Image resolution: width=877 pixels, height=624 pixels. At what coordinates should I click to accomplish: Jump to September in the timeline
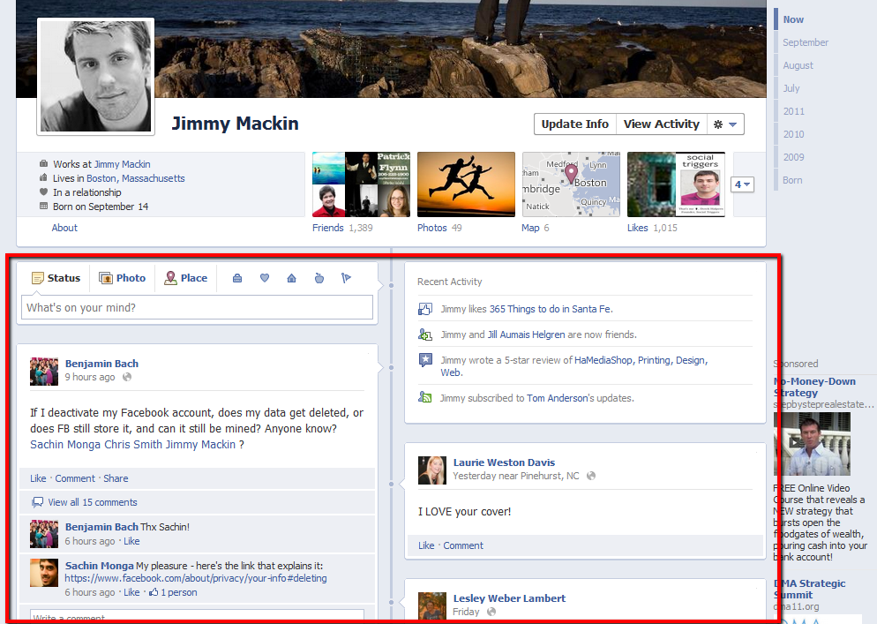coord(806,42)
